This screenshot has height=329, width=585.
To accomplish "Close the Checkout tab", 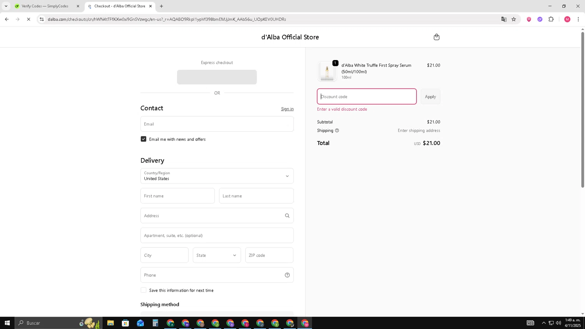I will [150, 6].
